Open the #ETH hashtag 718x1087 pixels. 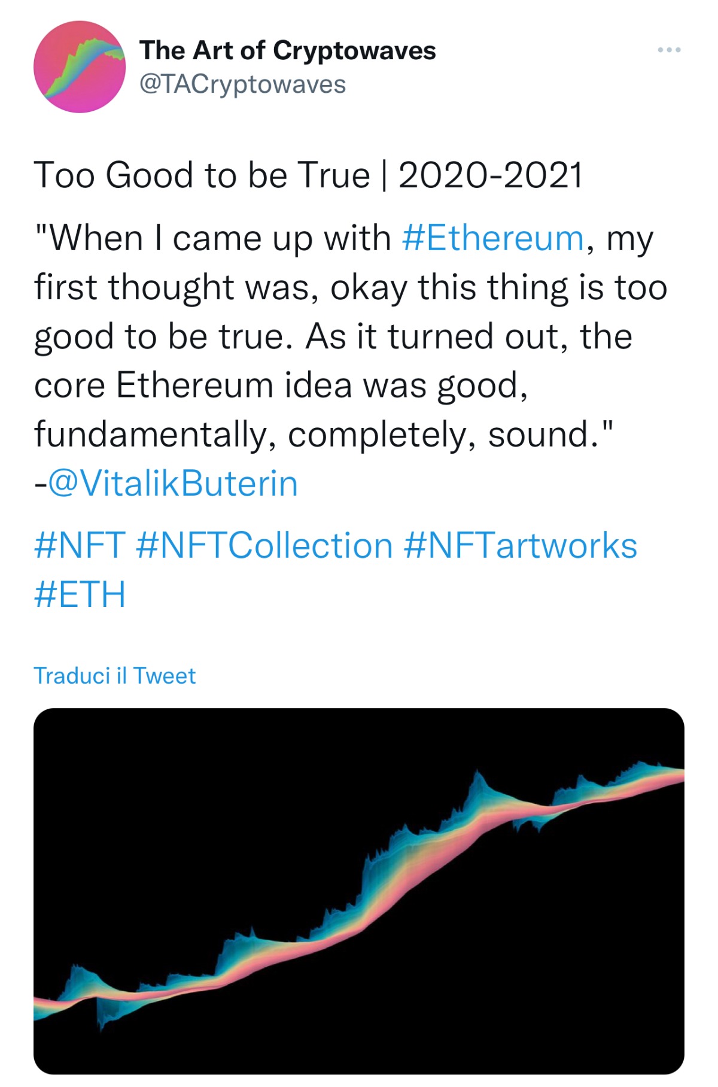[80, 594]
